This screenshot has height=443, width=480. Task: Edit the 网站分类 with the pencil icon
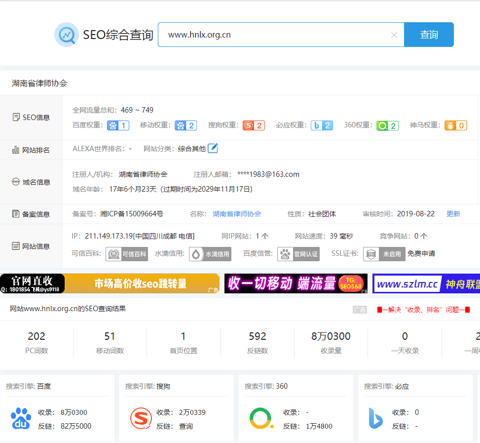pyautogui.click(x=213, y=148)
